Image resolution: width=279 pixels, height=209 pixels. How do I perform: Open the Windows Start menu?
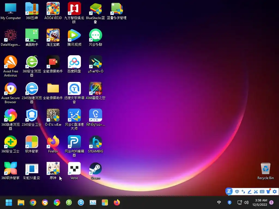coord(9,202)
